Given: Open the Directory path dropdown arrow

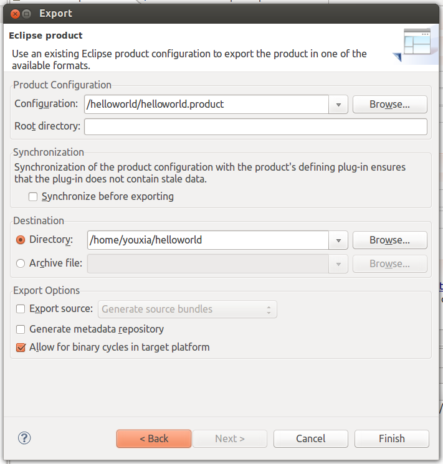Looking at the screenshot, I should (338, 240).
